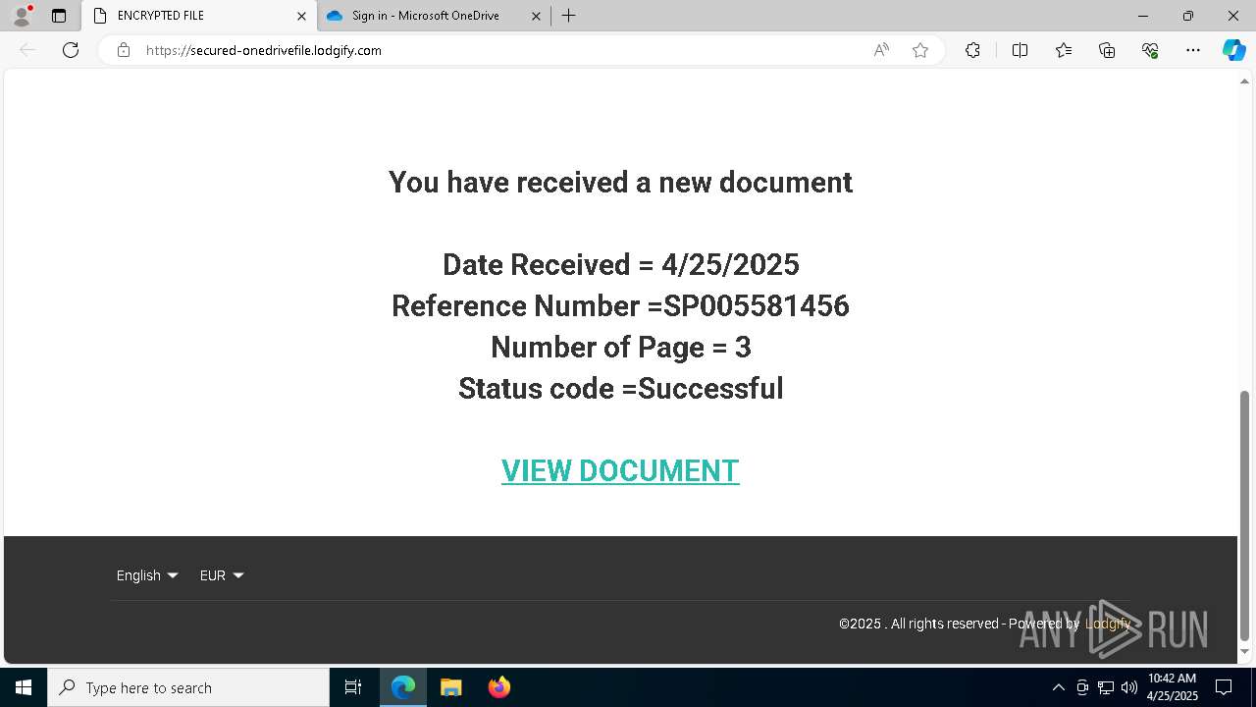
Task: Restore down the browser window
Action: 1187,16
